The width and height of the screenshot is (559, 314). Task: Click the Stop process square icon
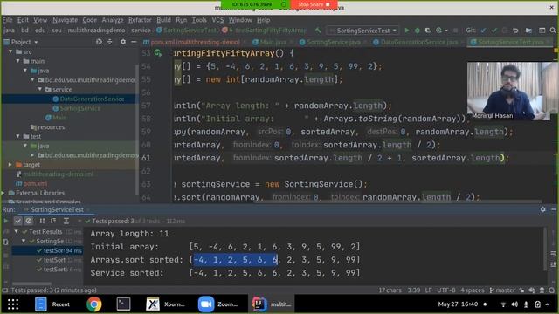[455, 31]
